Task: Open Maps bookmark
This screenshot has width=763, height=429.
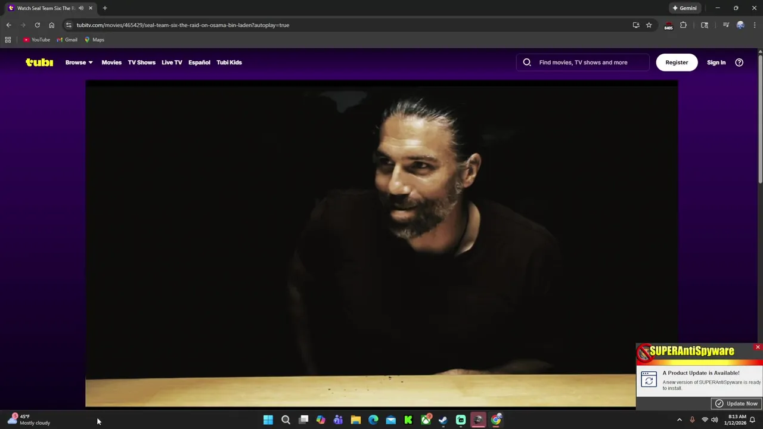Action: [x=94, y=40]
